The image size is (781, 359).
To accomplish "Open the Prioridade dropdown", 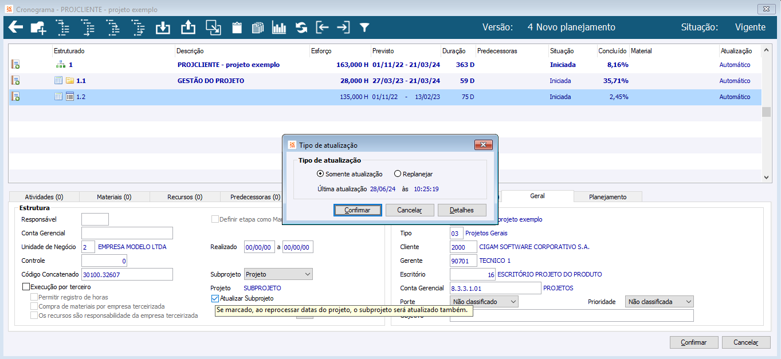I will [x=659, y=301].
